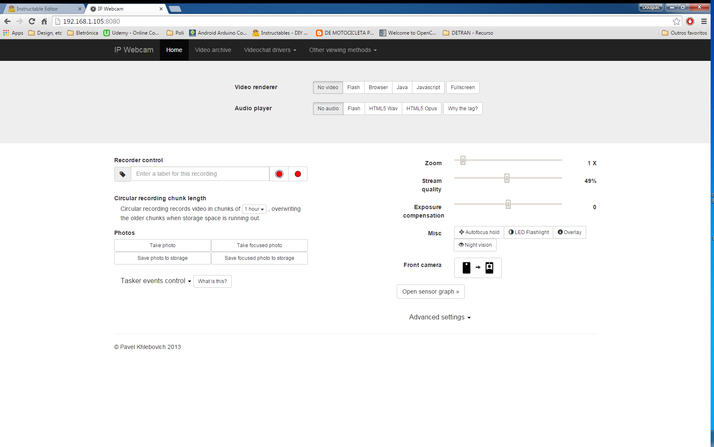Viewport: 714px width, 447px height.
Task: Click browser forward arrow
Action: [19, 21]
